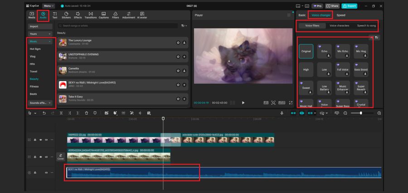Click the Export button

[349, 5]
